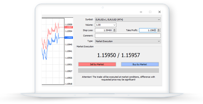
Task: Increase Take Profit with the up arrow
Action: click(x=159, y=29)
